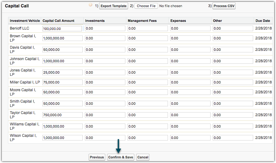
Task: Click Benioff LLC vehicle name
Action: point(19,28)
